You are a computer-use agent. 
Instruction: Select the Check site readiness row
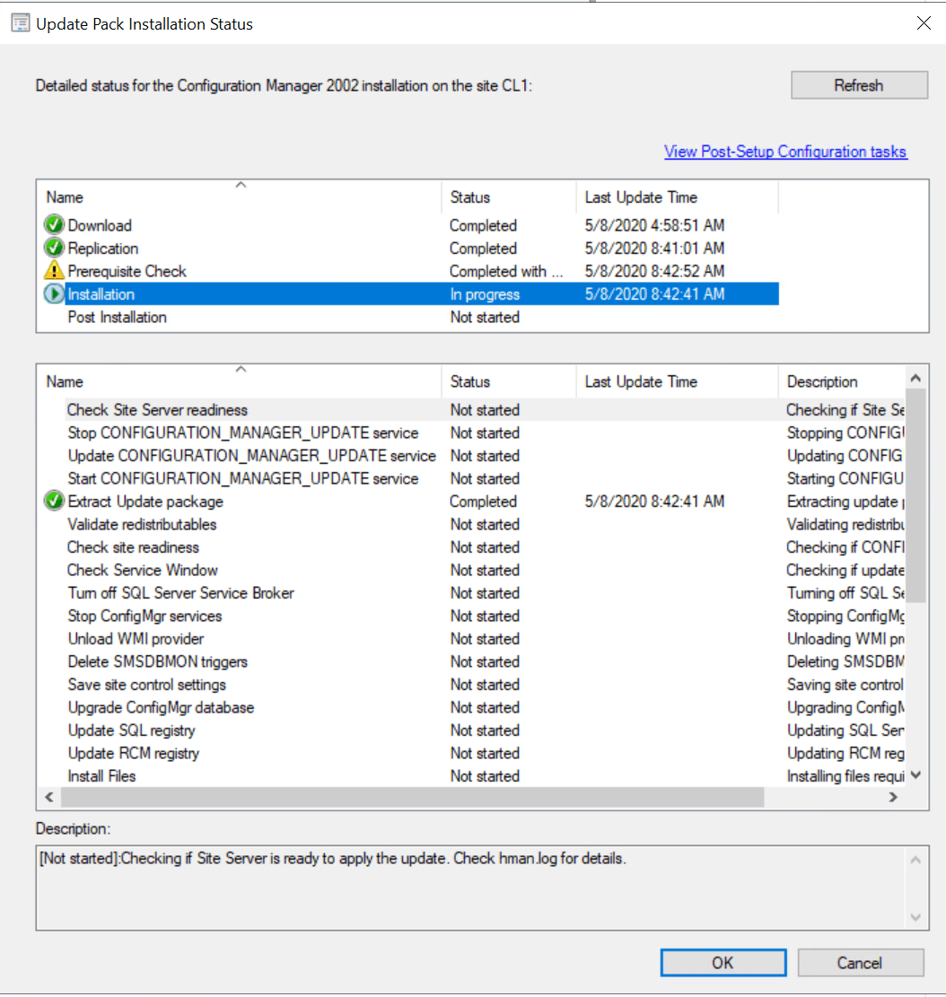click(x=472, y=547)
